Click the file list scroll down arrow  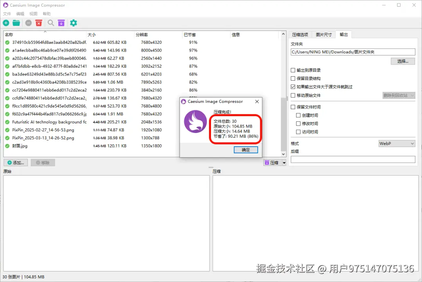pos(283,154)
